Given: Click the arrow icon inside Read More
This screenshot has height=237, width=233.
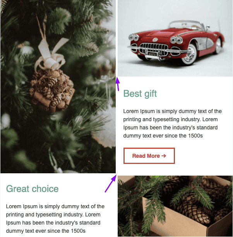Looking at the screenshot, I should (x=164, y=156).
